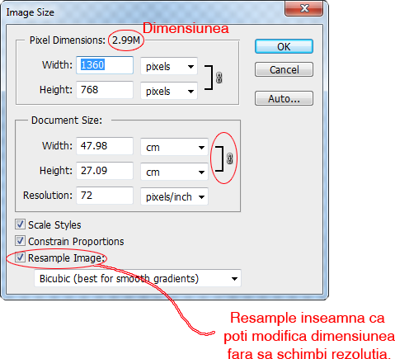
Task: Open the pixels/inch resolution units dropdown
Action: pyautogui.click(x=174, y=196)
